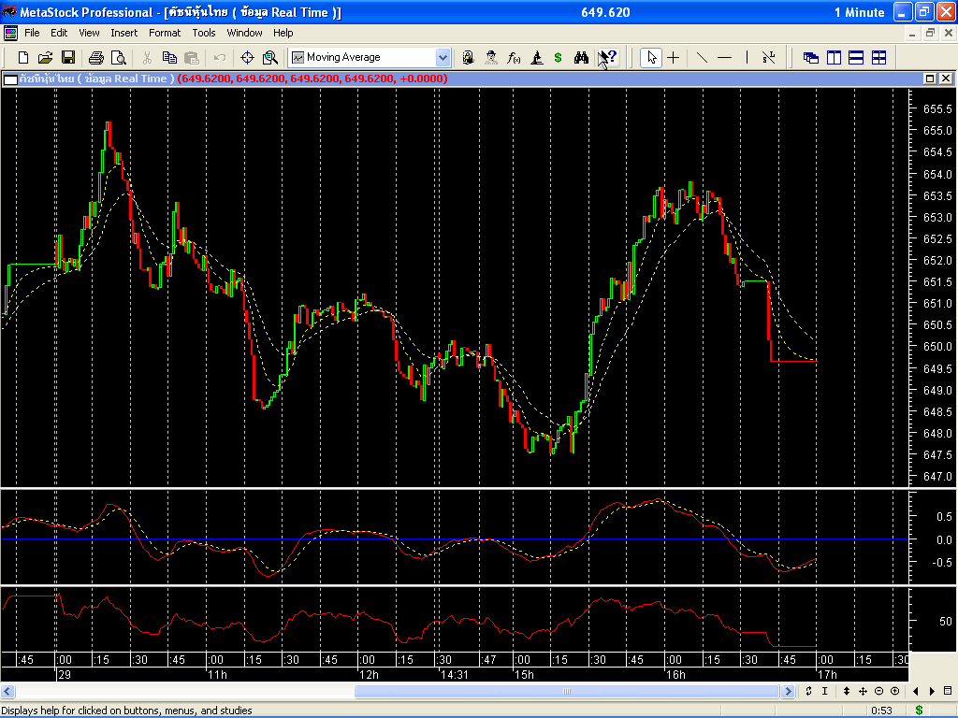Open the View menu
Image resolution: width=958 pixels, height=718 pixels.
[x=89, y=33]
